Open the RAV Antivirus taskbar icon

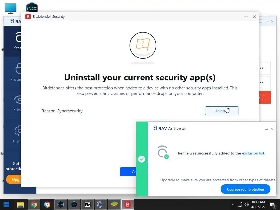[100, 205]
